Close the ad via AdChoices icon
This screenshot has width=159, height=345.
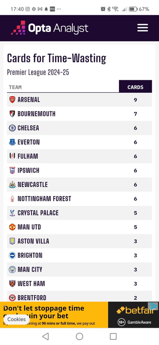153,306
